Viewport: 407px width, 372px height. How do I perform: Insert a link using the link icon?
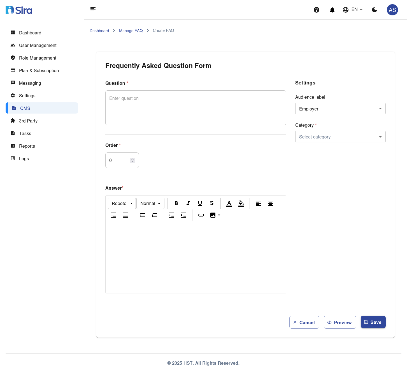click(x=201, y=215)
